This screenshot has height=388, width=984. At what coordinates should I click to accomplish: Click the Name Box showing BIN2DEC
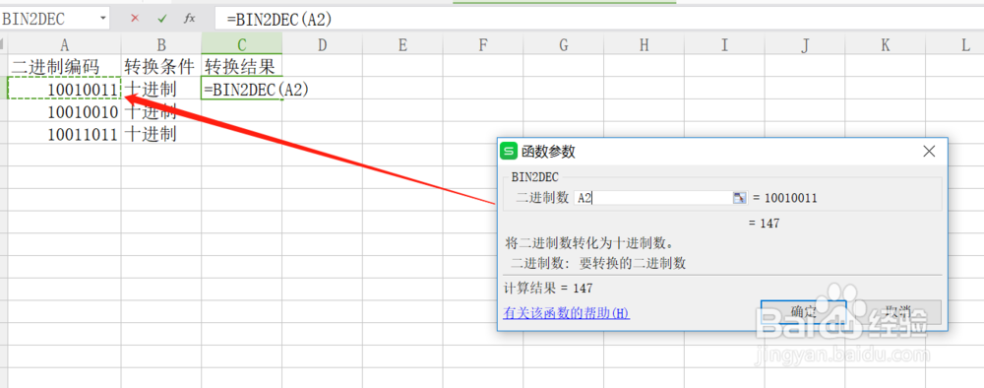click(49, 19)
